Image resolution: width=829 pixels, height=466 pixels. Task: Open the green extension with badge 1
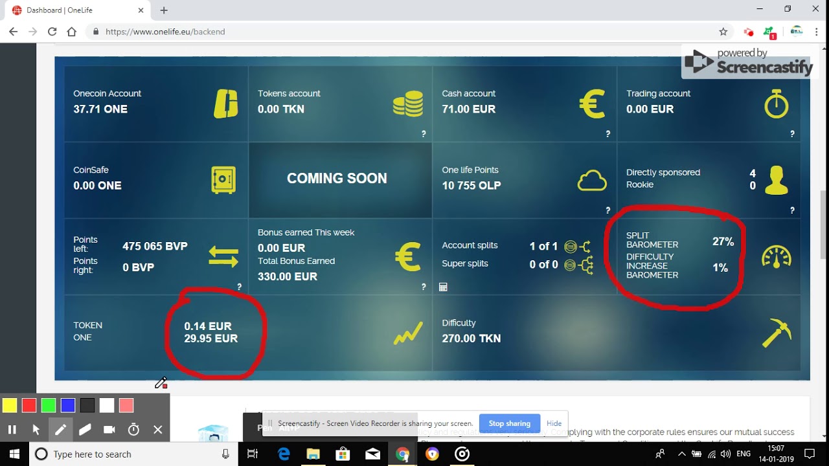click(x=769, y=32)
